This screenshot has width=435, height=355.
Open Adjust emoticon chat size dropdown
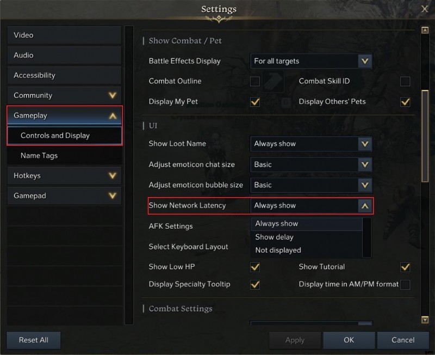click(x=365, y=164)
